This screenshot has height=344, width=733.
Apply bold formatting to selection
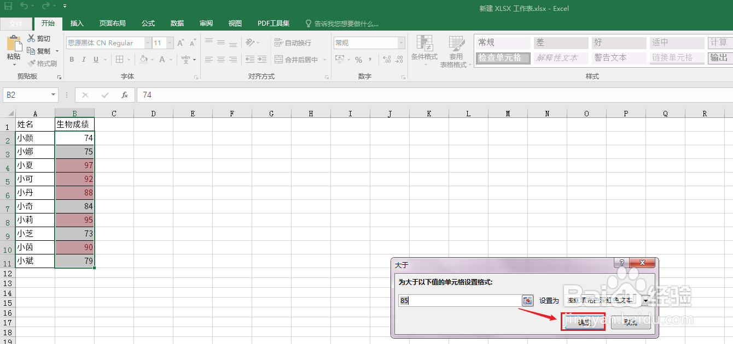coord(72,60)
